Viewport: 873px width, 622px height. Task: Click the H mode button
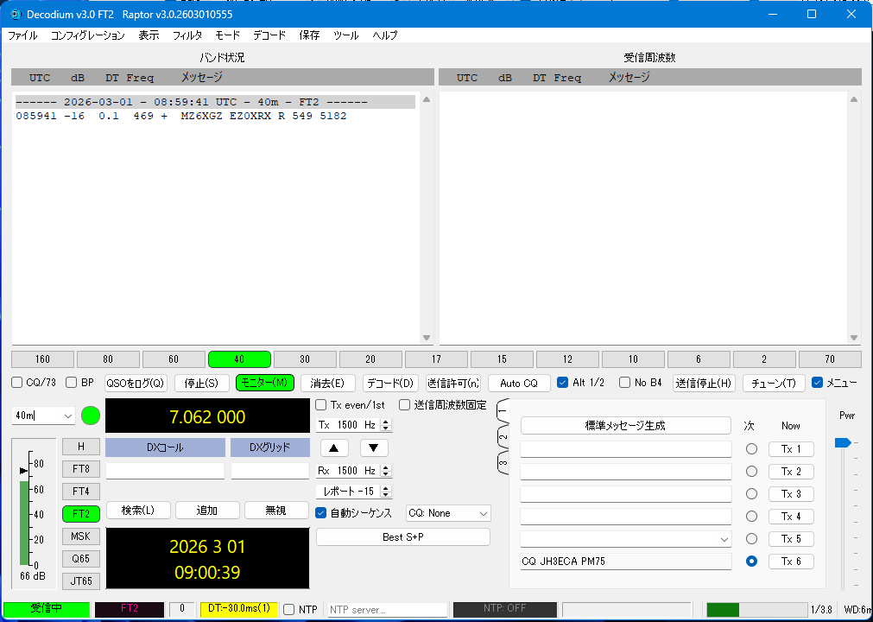click(81, 447)
